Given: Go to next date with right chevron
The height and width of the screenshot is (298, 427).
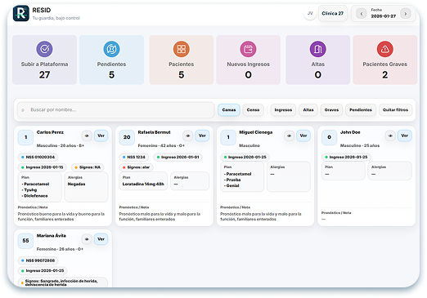Looking at the screenshot, I should 406,13.
